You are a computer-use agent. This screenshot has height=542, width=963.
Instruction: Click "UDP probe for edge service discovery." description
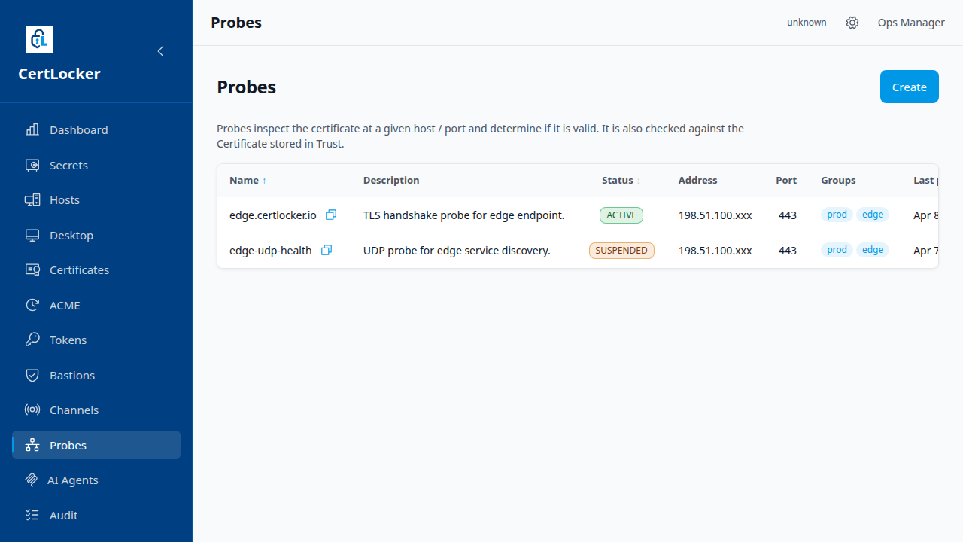[457, 250]
